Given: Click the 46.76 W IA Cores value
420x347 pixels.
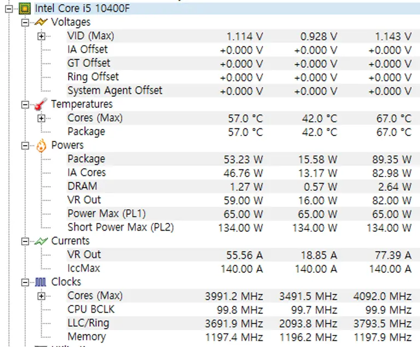Looking at the screenshot, I should (x=243, y=173).
